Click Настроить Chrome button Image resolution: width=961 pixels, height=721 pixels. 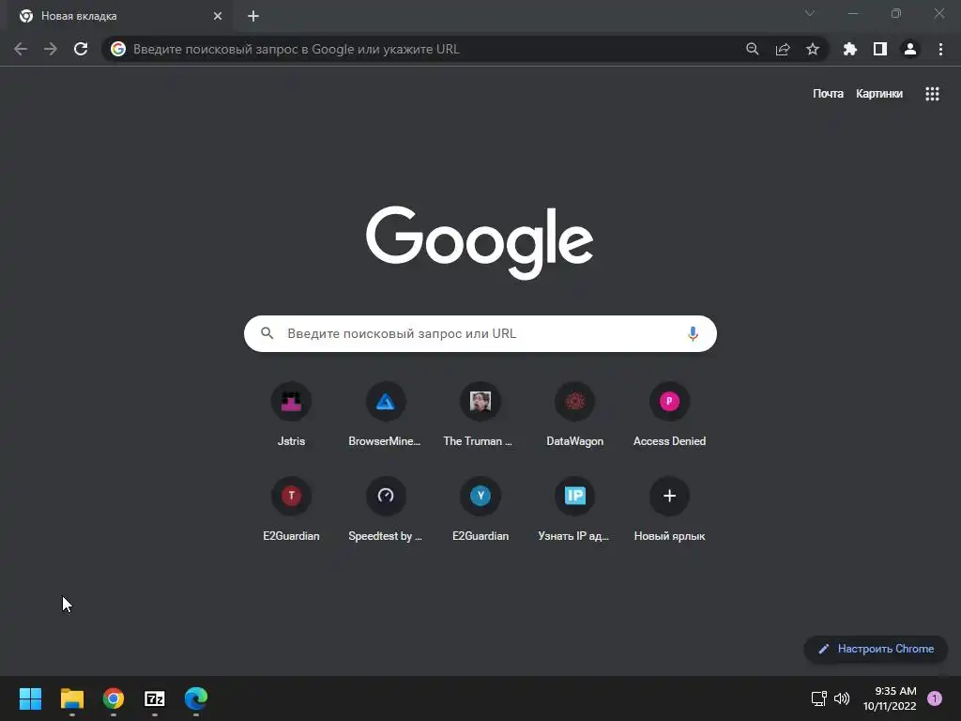coord(876,649)
